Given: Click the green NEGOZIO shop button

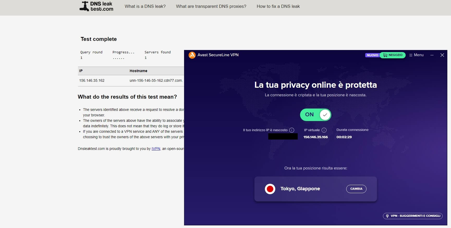Looking at the screenshot, I should tap(393, 55).
